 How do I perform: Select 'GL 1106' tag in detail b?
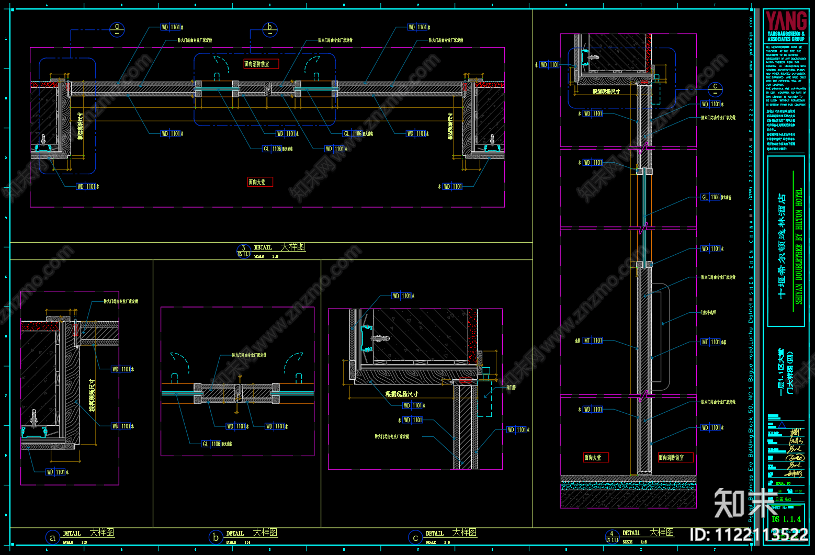212,444
